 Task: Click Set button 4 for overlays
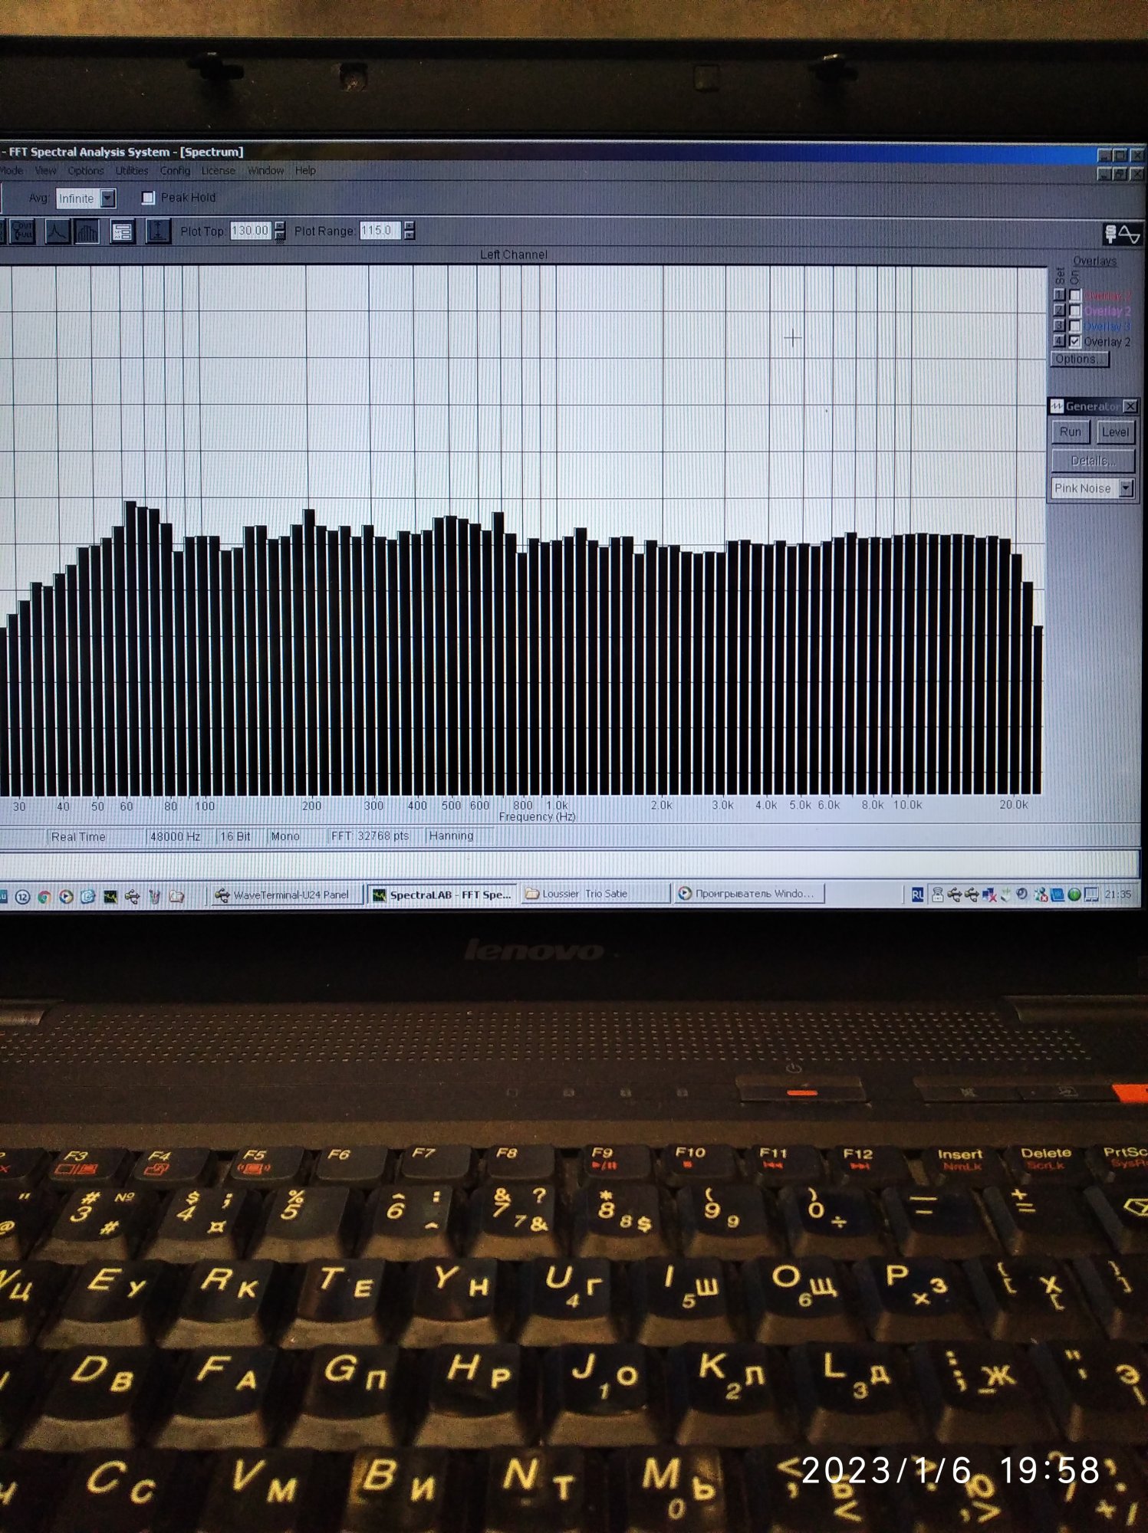(1059, 341)
